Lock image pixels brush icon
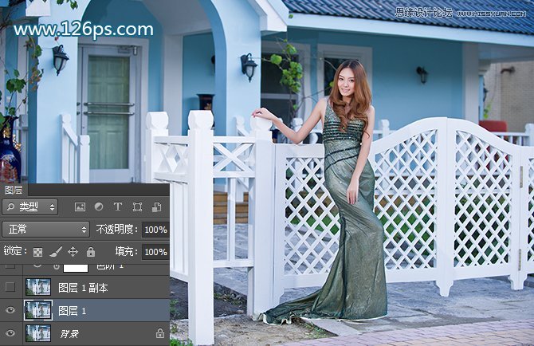 [x=55, y=252]
